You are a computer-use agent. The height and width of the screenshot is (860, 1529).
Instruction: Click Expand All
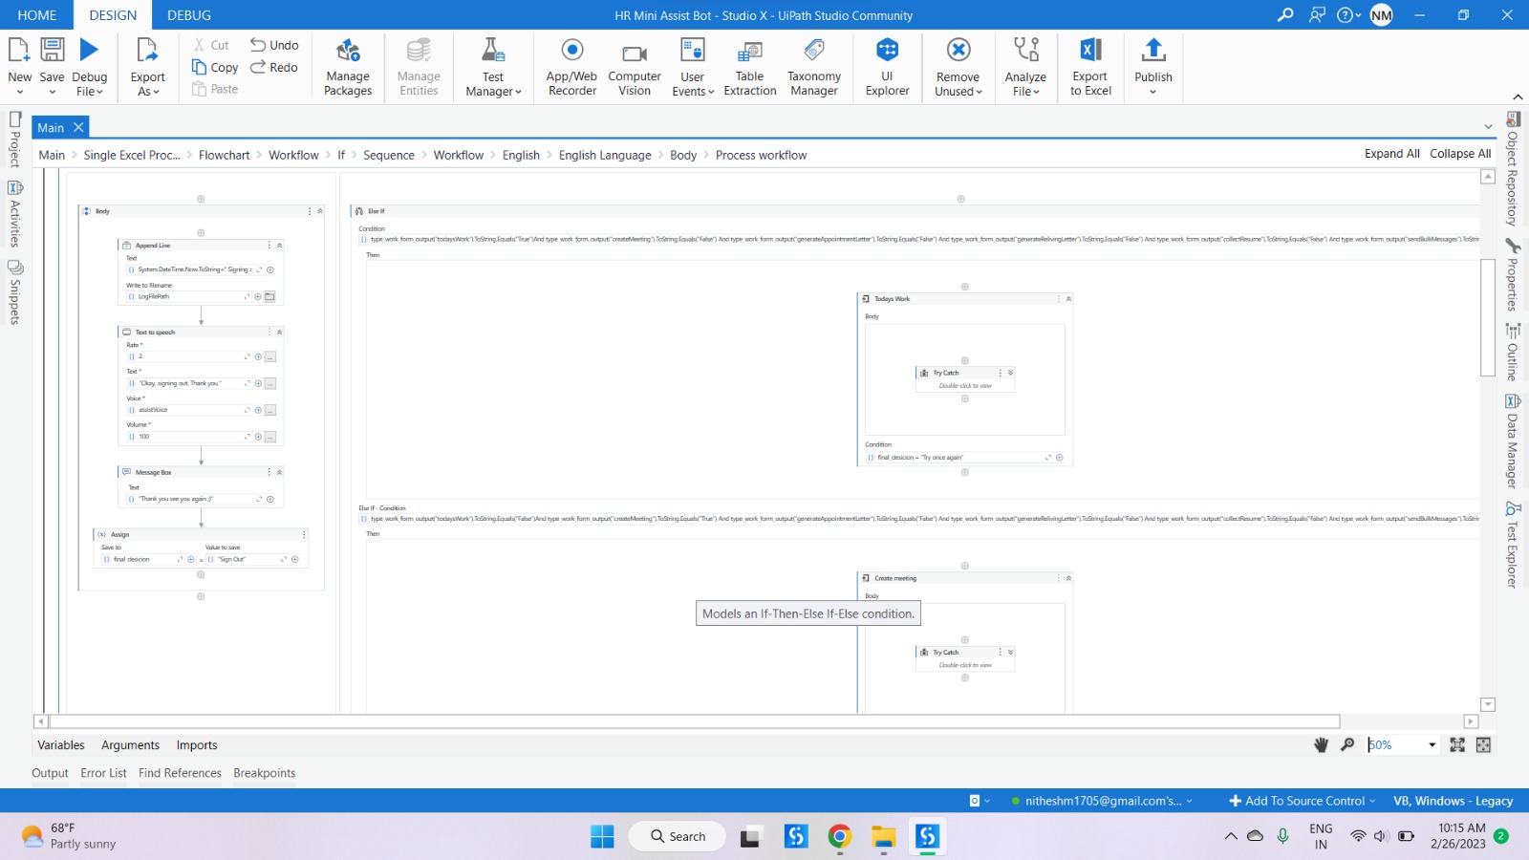(x=1391, y=154)
